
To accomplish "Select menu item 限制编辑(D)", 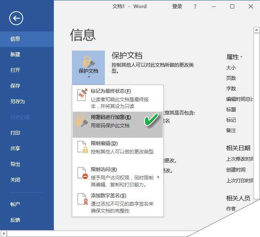I will tap(118, 151).
